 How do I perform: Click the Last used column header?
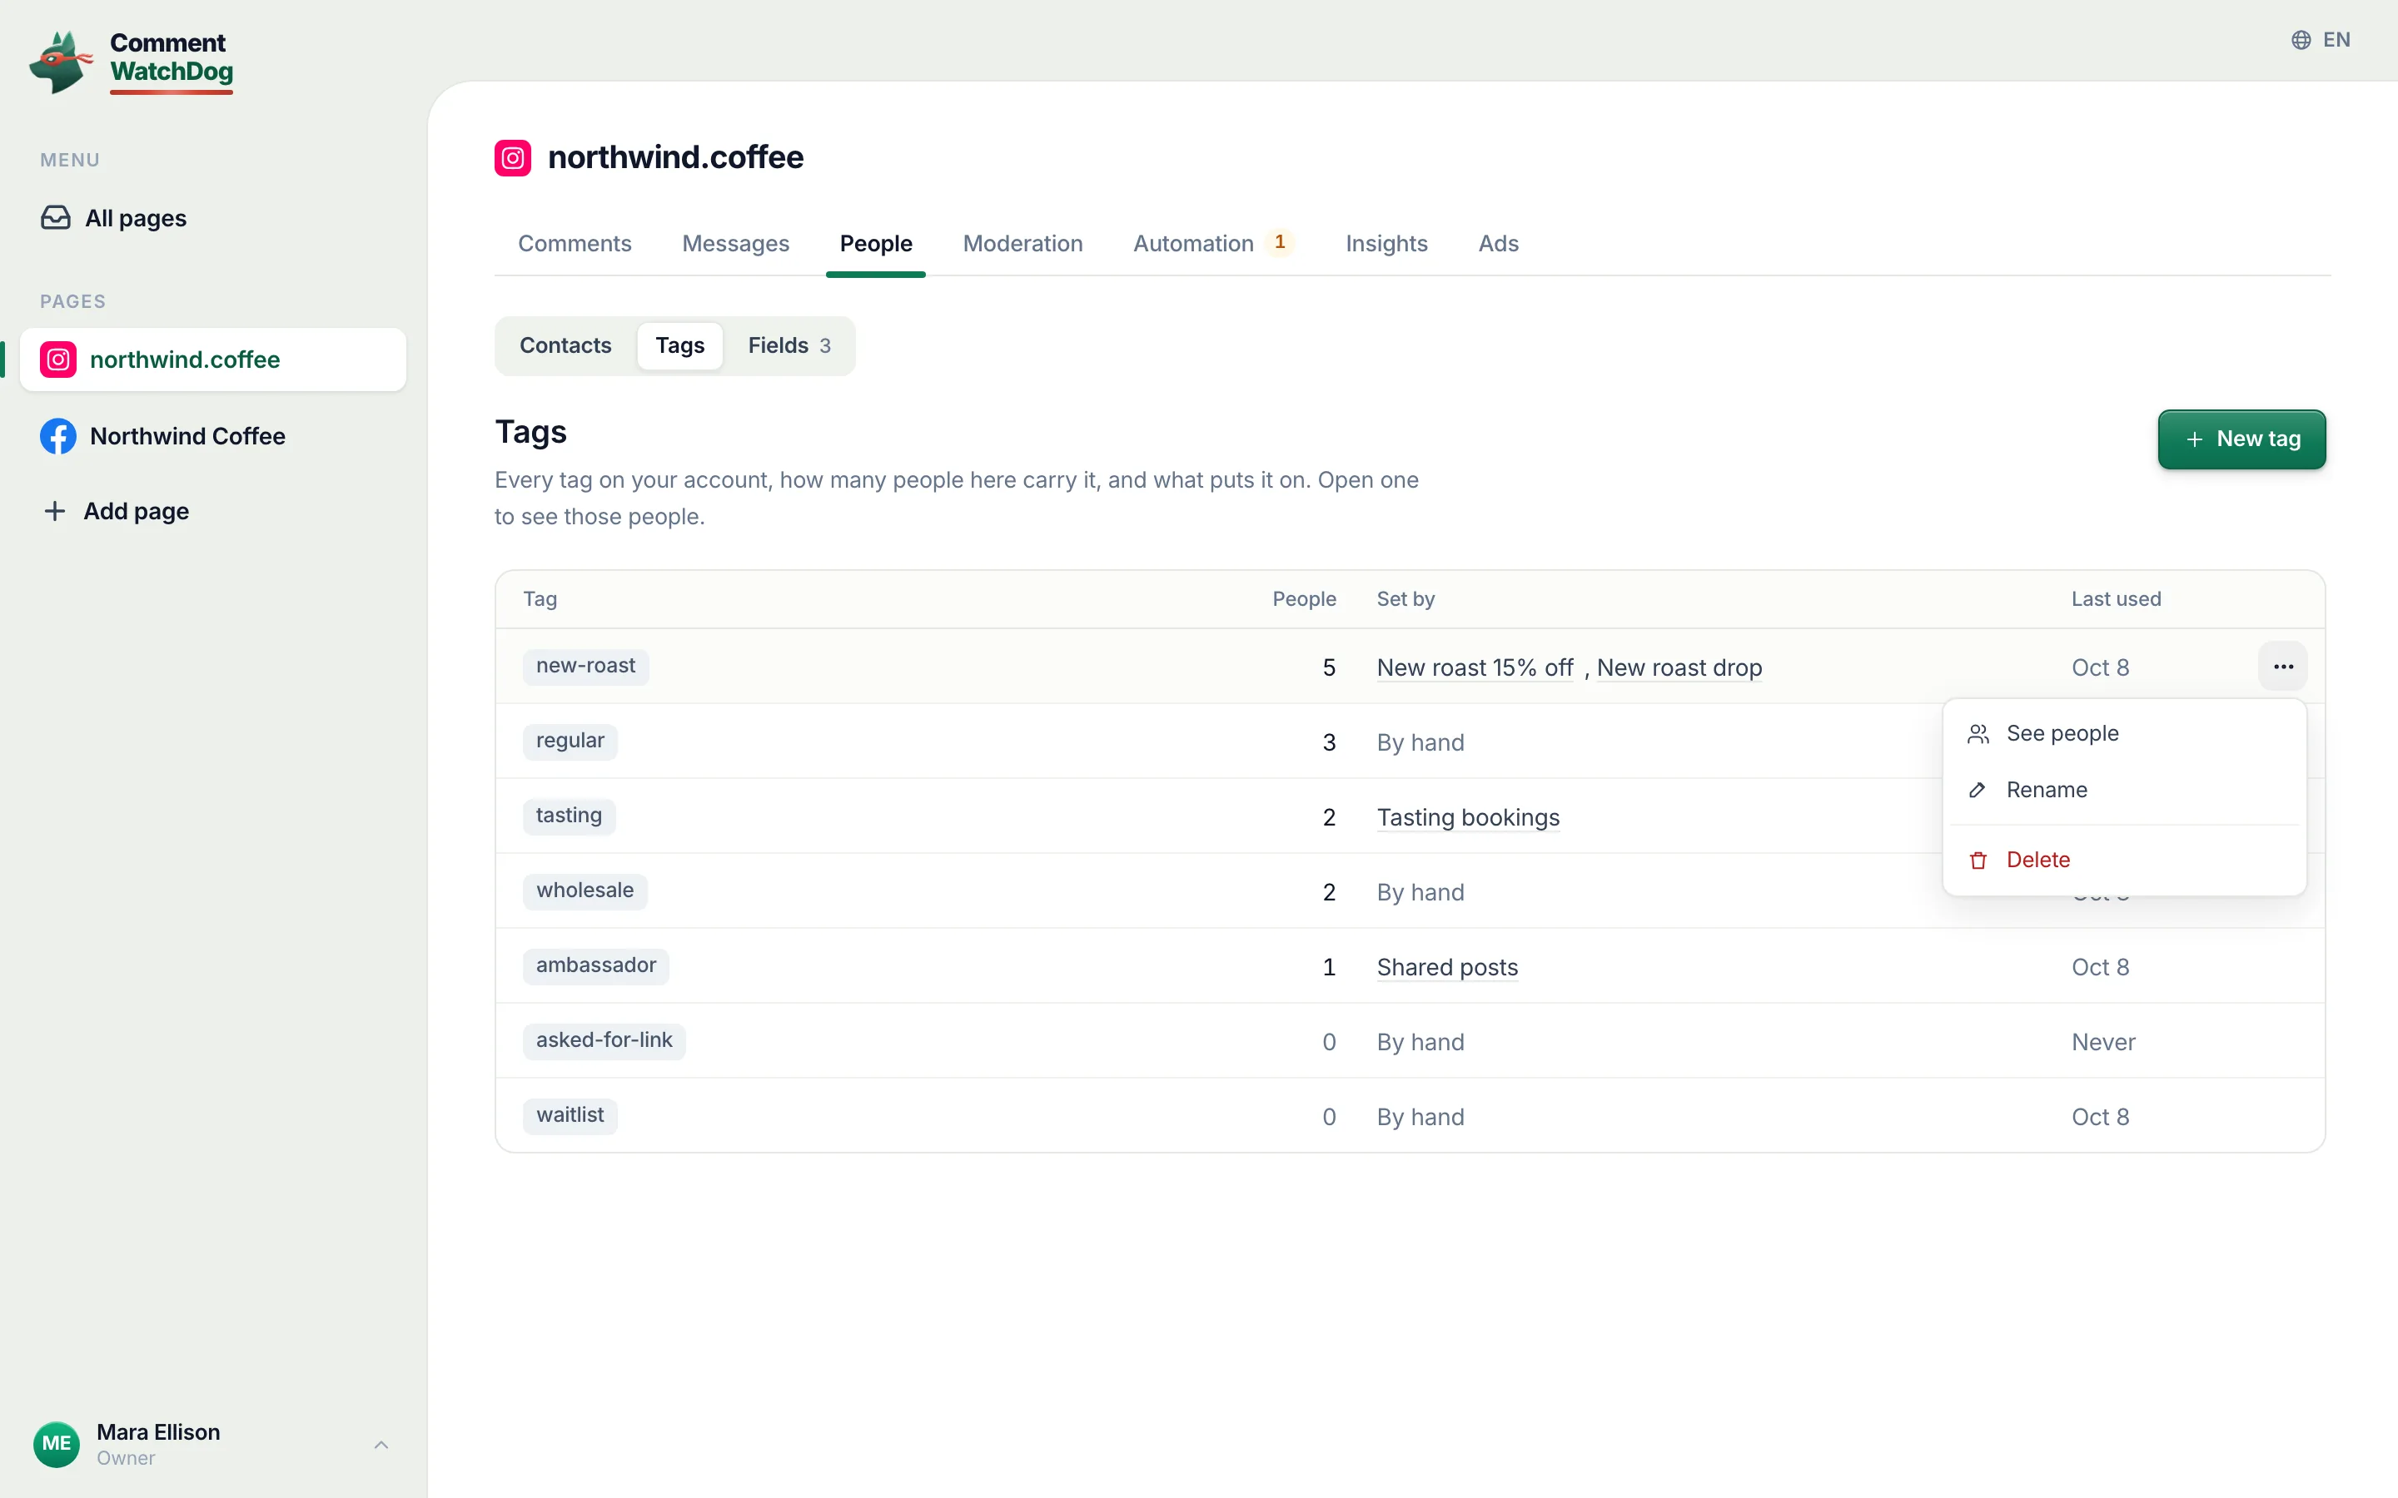pyautogui.click(x=2116, y=599)
